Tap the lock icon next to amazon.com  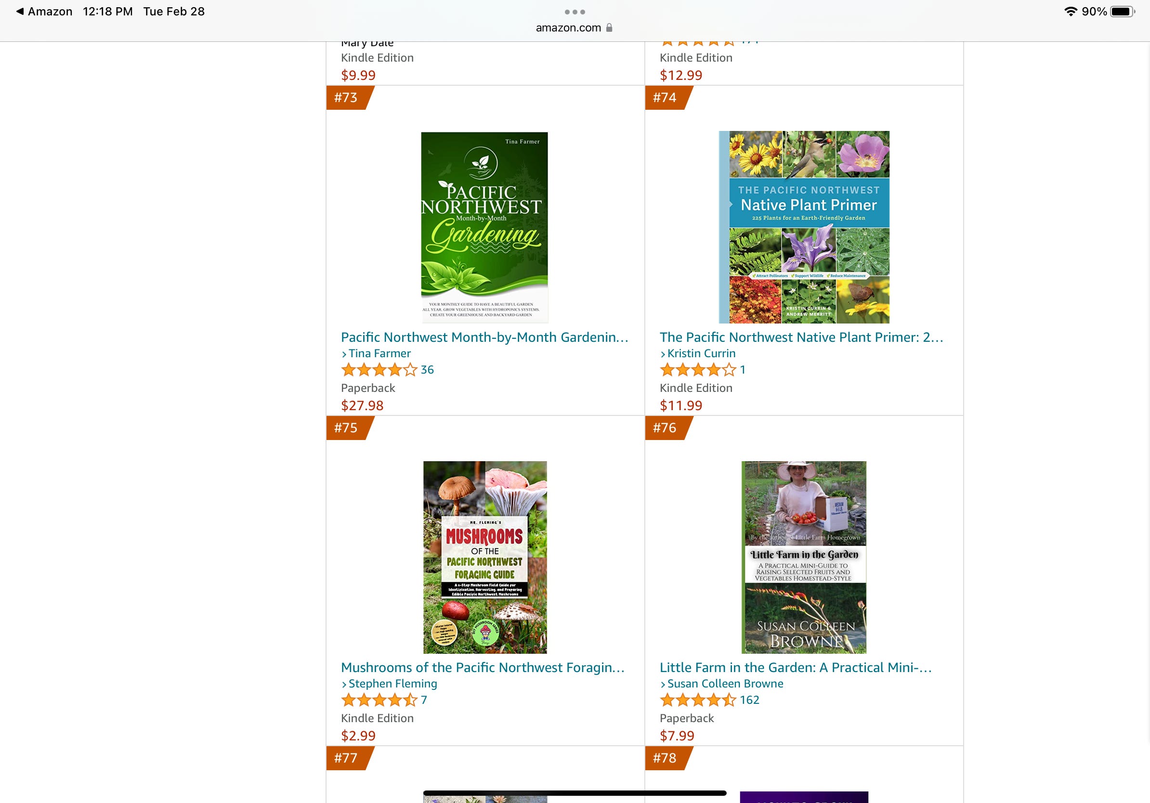pyautogui.click(x=609, y=27)
